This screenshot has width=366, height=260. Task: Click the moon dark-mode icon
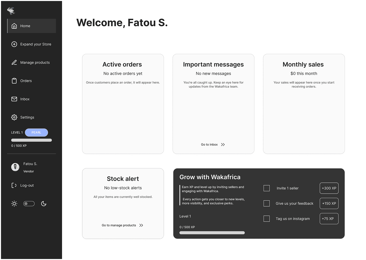point(44,204)
